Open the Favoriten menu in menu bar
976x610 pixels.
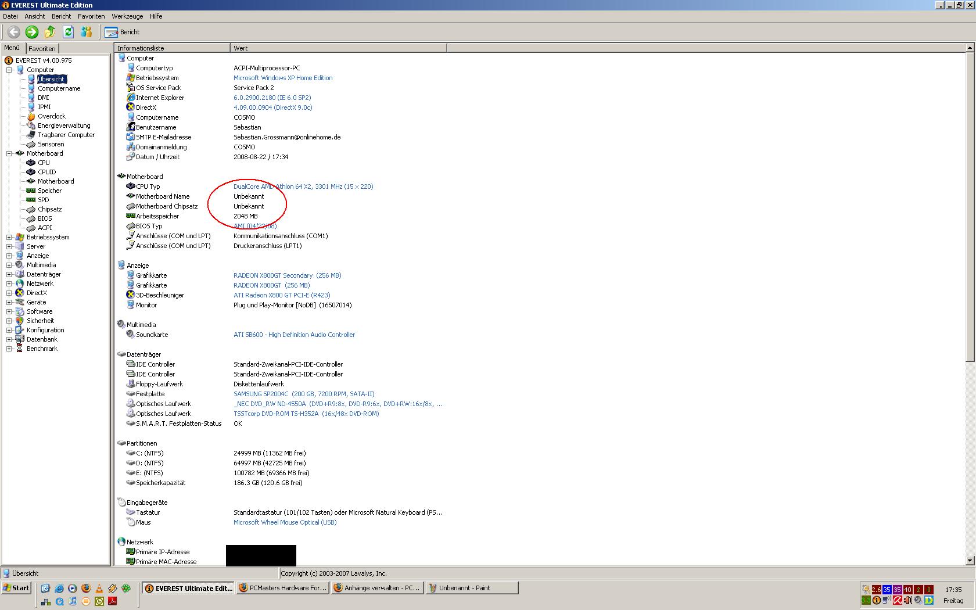(x=91, y=16)
